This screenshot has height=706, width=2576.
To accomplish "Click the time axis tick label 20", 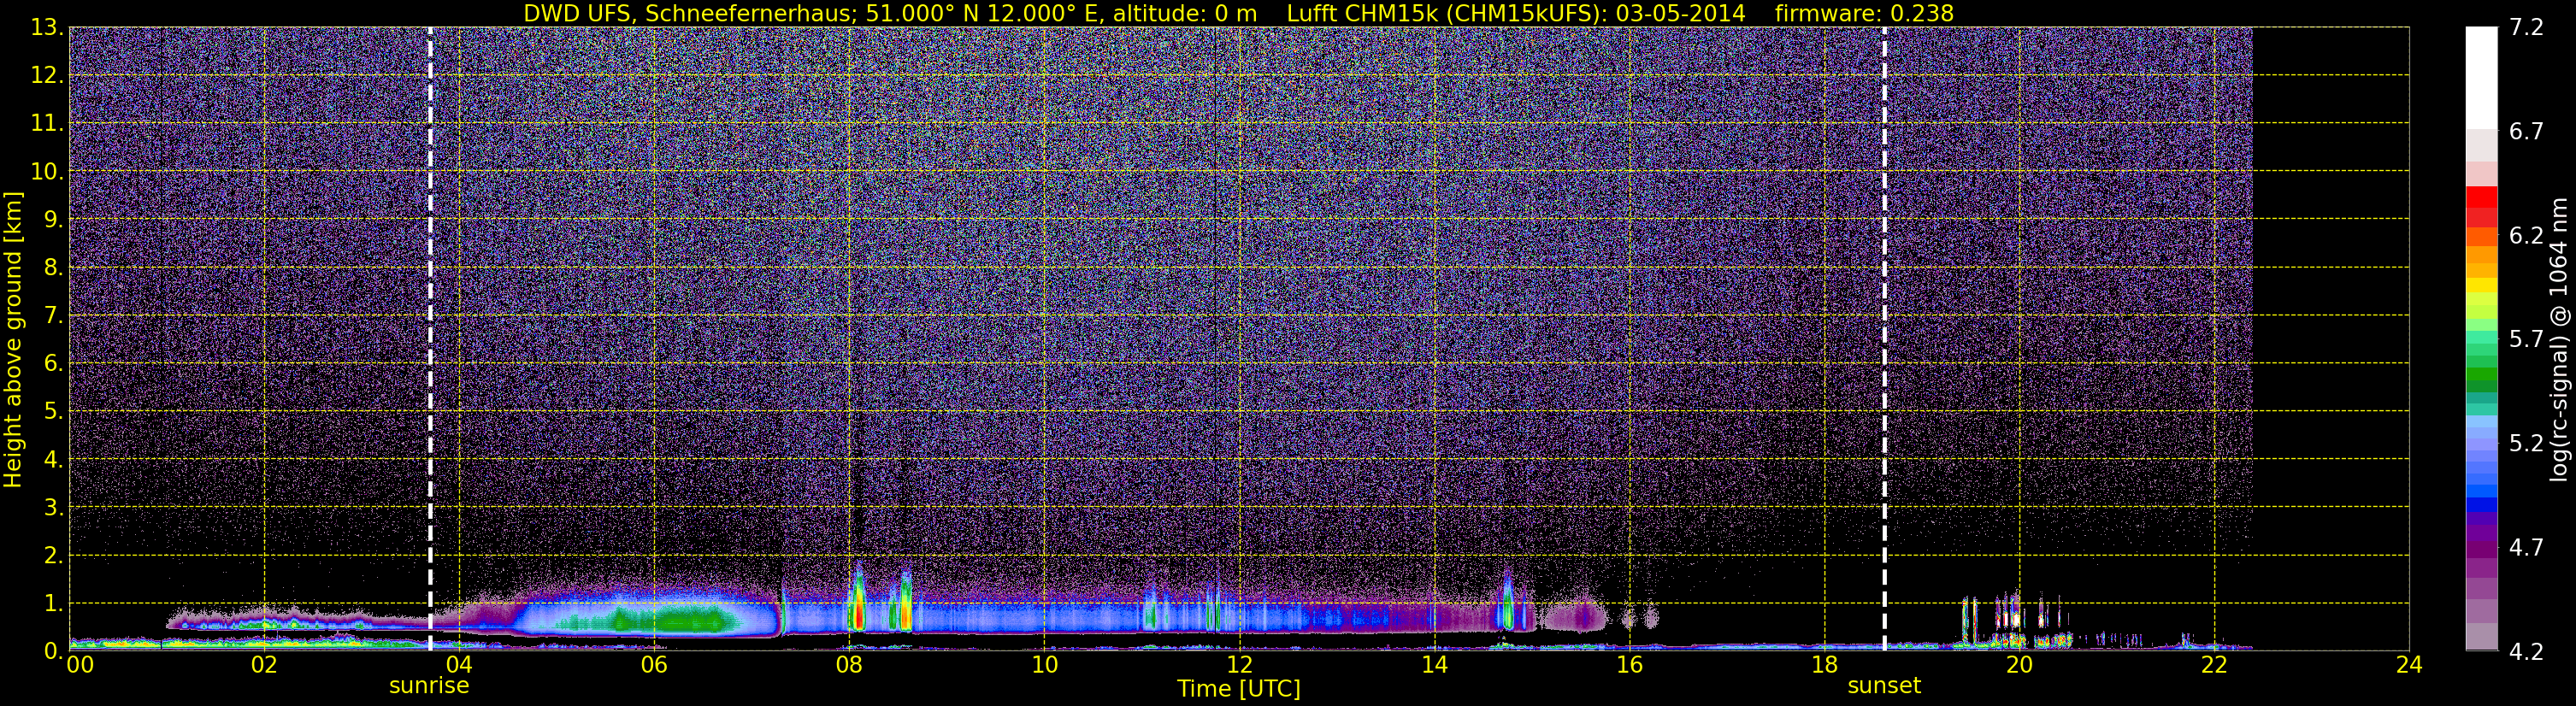I will point(2019,665).
